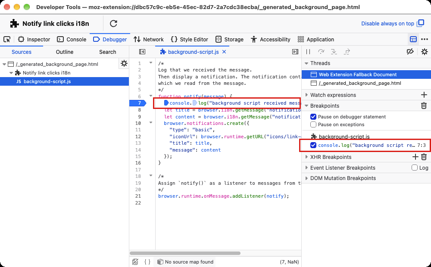The image size is (431, 267).
Task: Open the DevTools three-dot options menu
Action: pos(425,39)
